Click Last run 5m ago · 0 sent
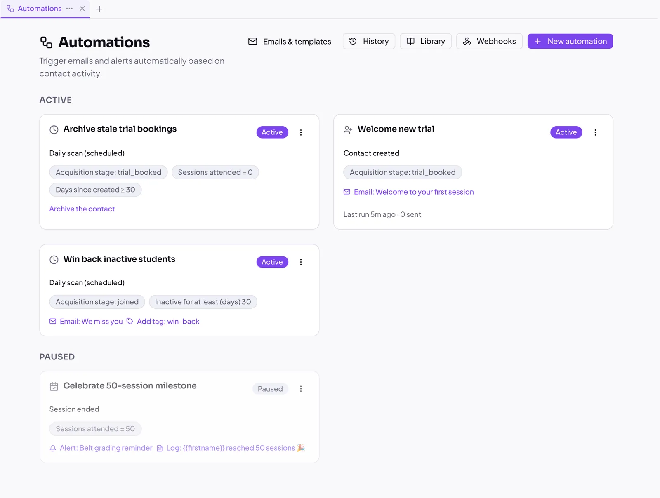 click(x=382, y=215)
